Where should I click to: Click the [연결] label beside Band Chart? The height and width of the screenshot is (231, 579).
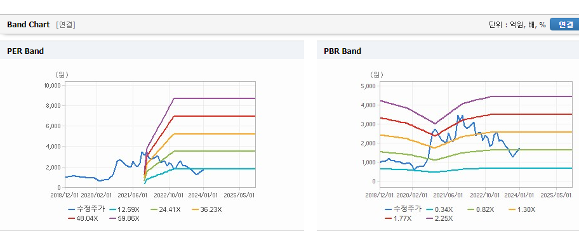66,25
